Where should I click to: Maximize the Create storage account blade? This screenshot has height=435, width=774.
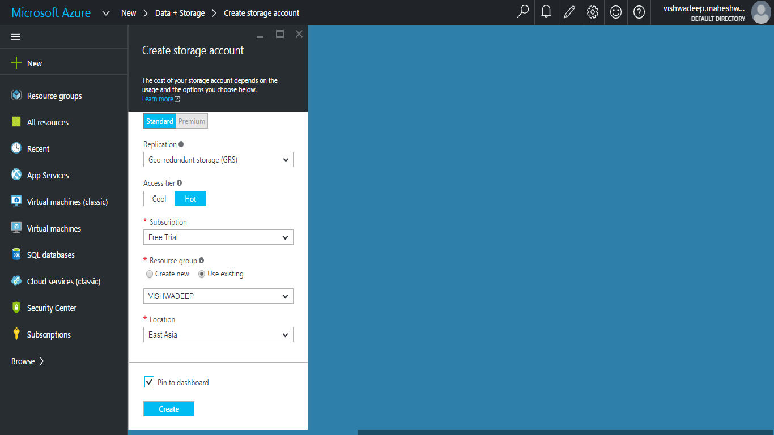[279, 34]
